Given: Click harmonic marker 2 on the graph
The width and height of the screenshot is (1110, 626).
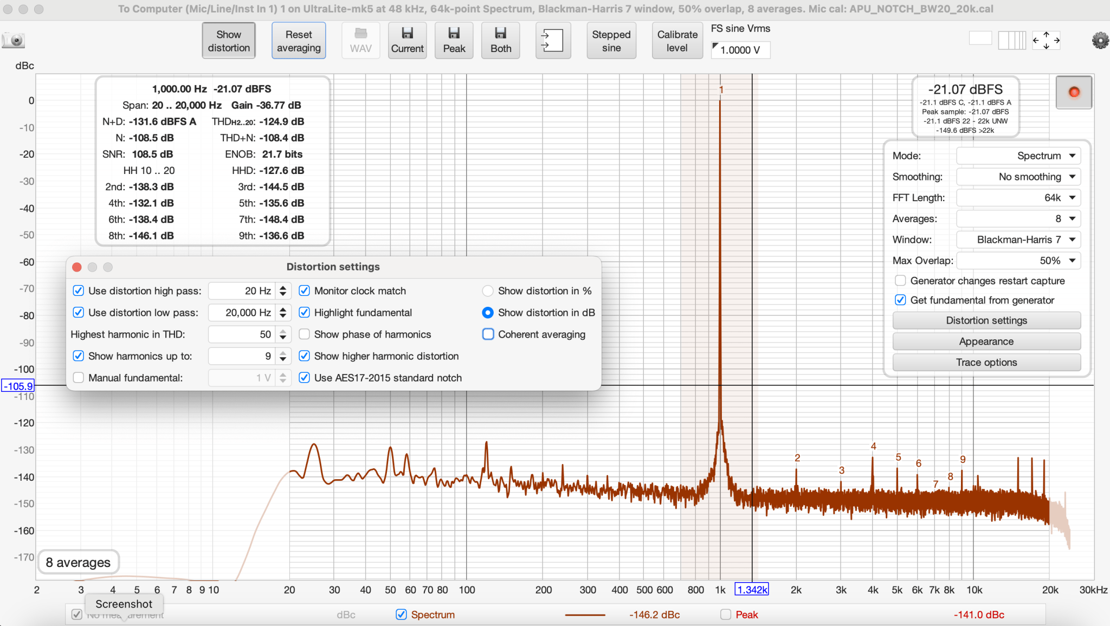Looking at the screenshot, I should [x=797, y=457].
